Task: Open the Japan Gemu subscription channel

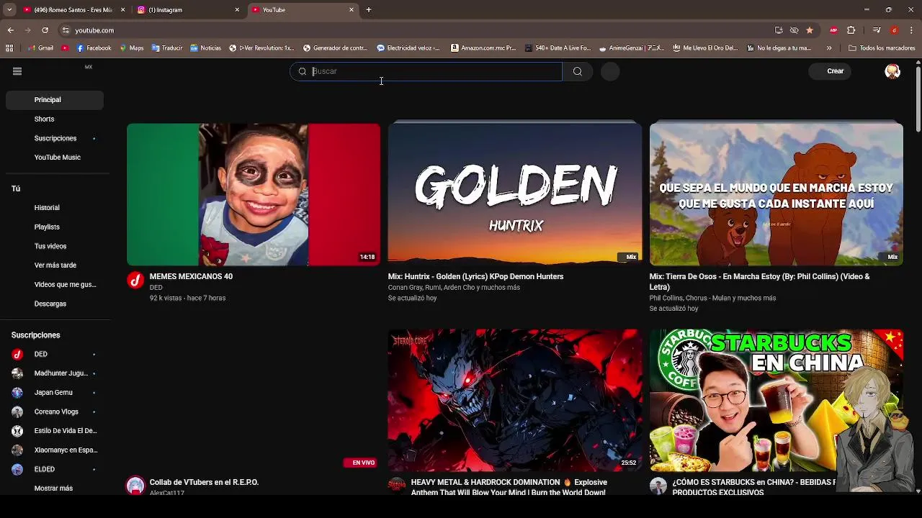Action: tap(55, 393)
